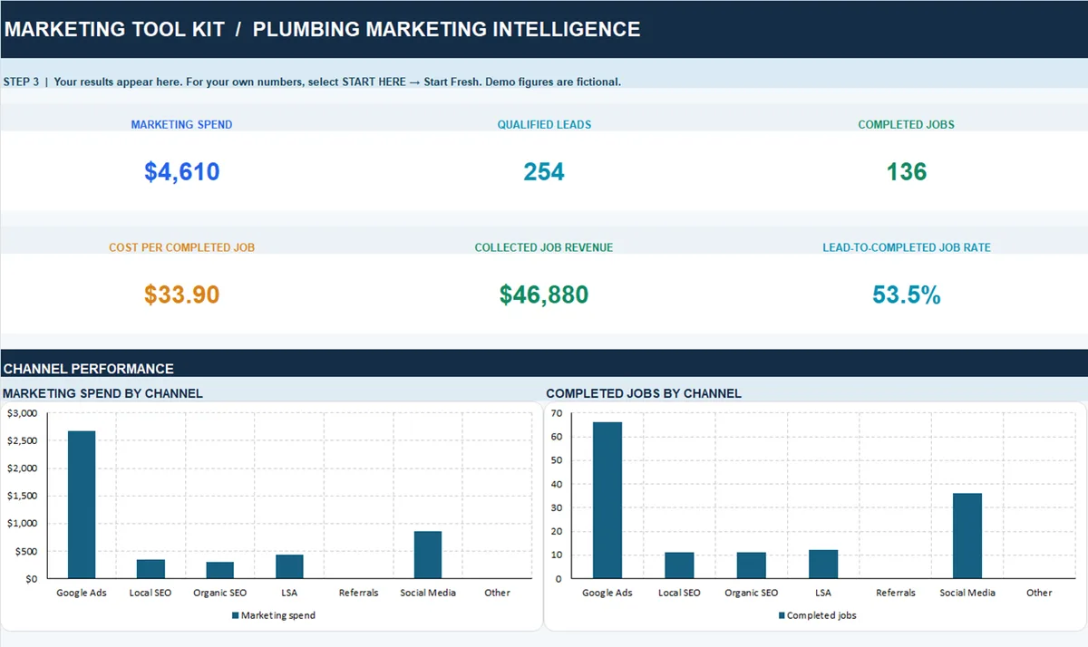Select the Organic SEO bar in spend chart
The width and height of the screenshot is (1088, 647).
[x=219, y=570]
